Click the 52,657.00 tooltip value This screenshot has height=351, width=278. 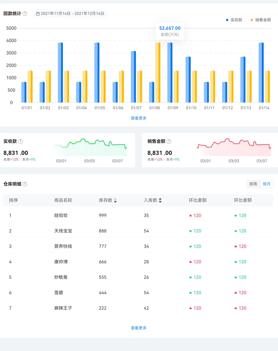[x=170, y=28]
